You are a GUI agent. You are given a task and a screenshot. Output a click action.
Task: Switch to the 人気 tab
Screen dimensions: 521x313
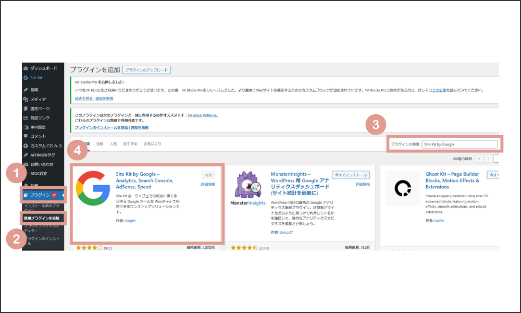[x=113, y=143]
